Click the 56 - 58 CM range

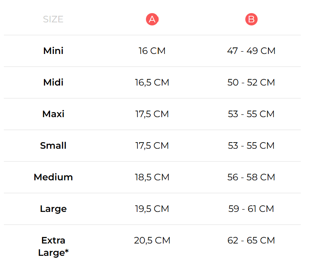click(x=251, y=177)
